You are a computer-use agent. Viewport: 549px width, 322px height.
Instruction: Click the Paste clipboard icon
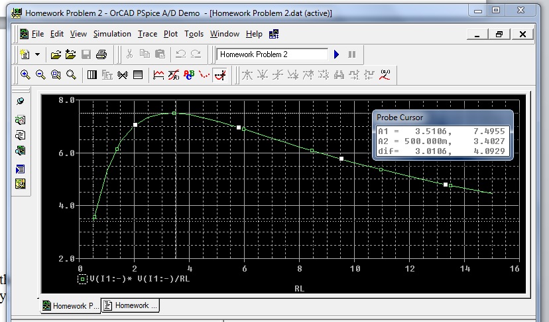click(x=160, y=54)
